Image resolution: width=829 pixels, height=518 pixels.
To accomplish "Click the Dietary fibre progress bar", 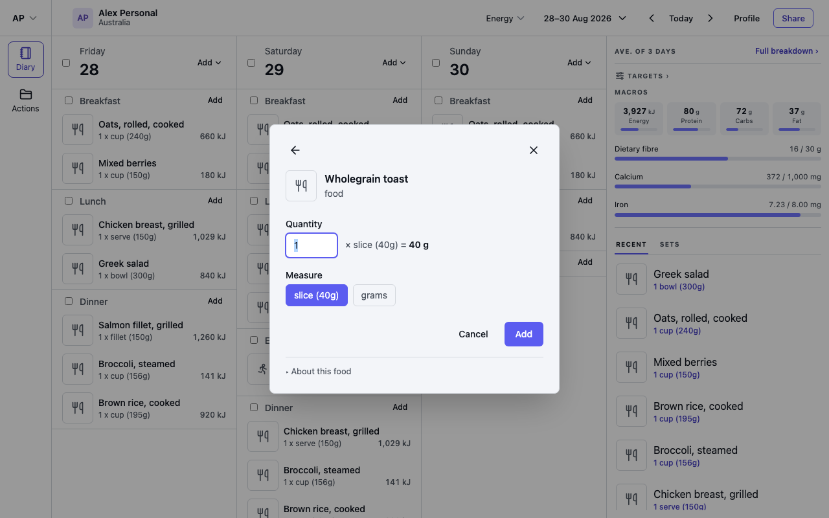I will coord(718,159).
